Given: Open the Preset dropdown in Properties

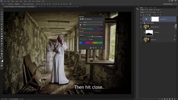Looking at the screenshot, I should coord(93,22).
